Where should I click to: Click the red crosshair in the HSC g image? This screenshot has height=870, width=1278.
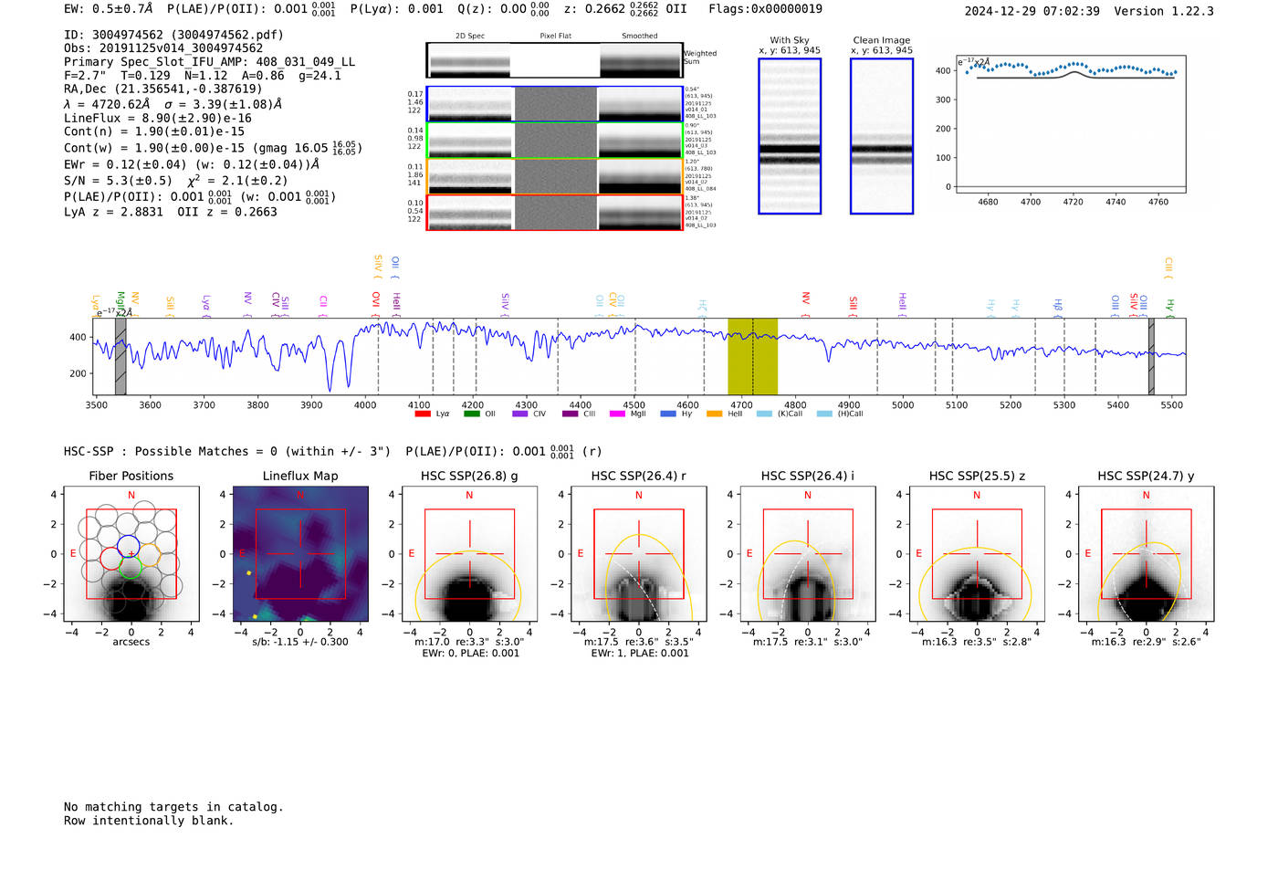tap(469, 553)
